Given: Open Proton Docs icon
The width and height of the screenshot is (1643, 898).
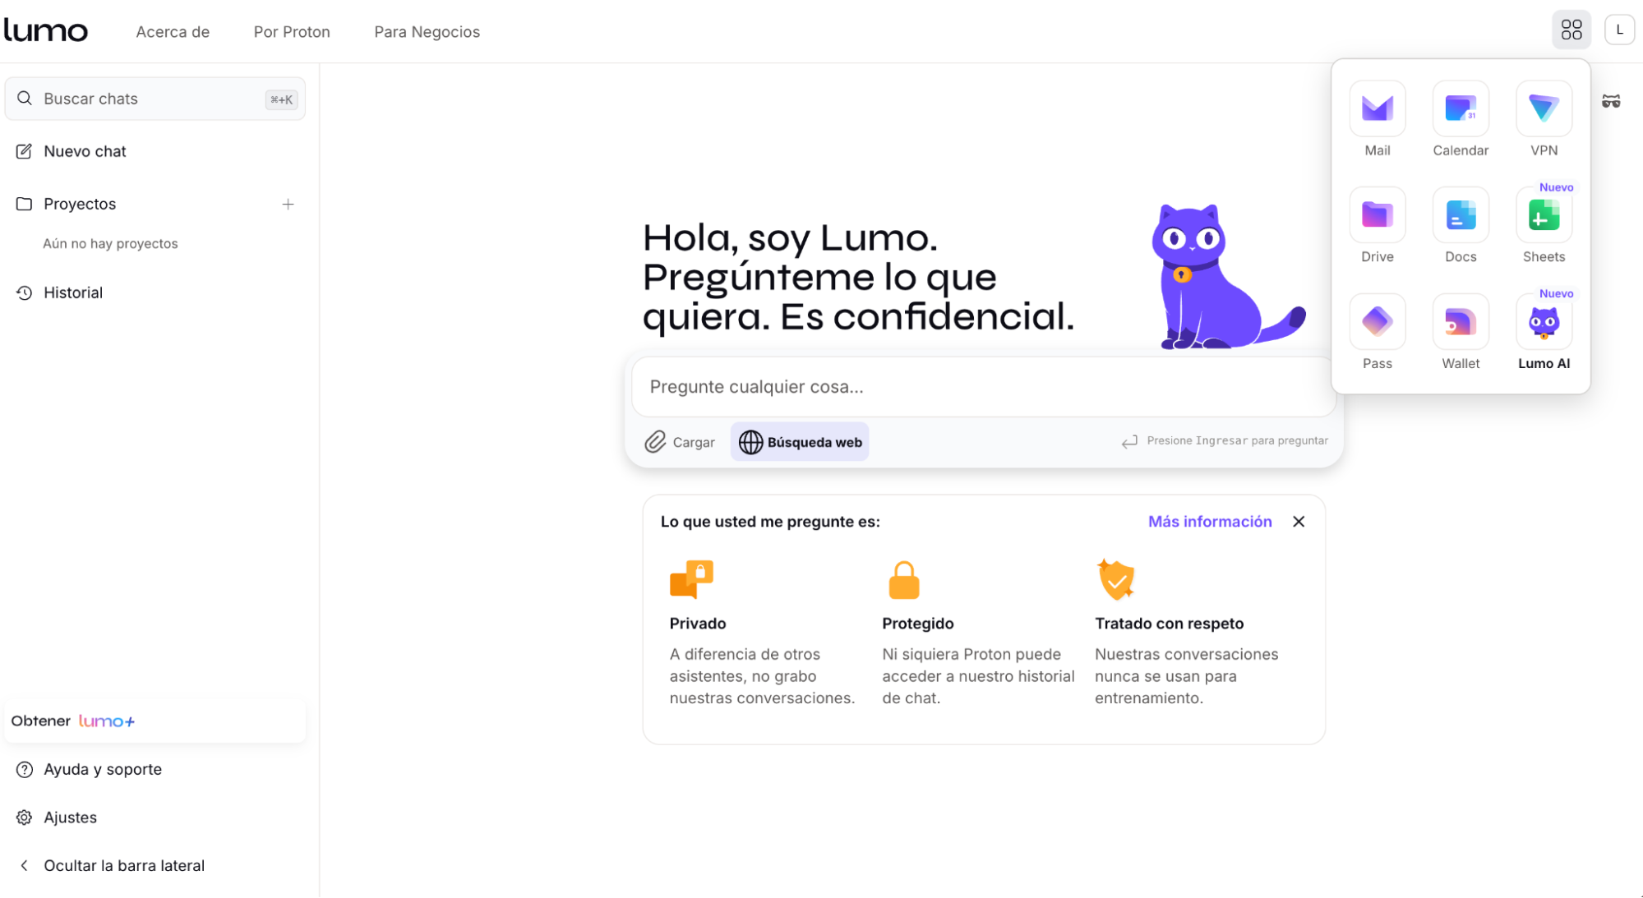Looking at the screenshot, I should coord(1461,215).
